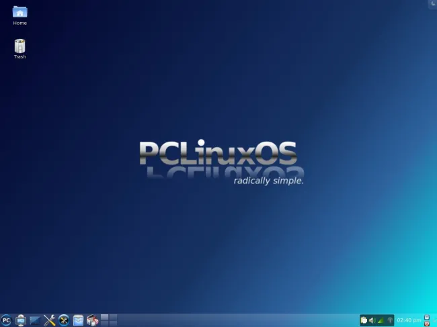Image resolution: width=437 pixels, height=327 pixels.
Task: Switch to top-right virtual desktop in pager
Action: click(x=113, y=317)
